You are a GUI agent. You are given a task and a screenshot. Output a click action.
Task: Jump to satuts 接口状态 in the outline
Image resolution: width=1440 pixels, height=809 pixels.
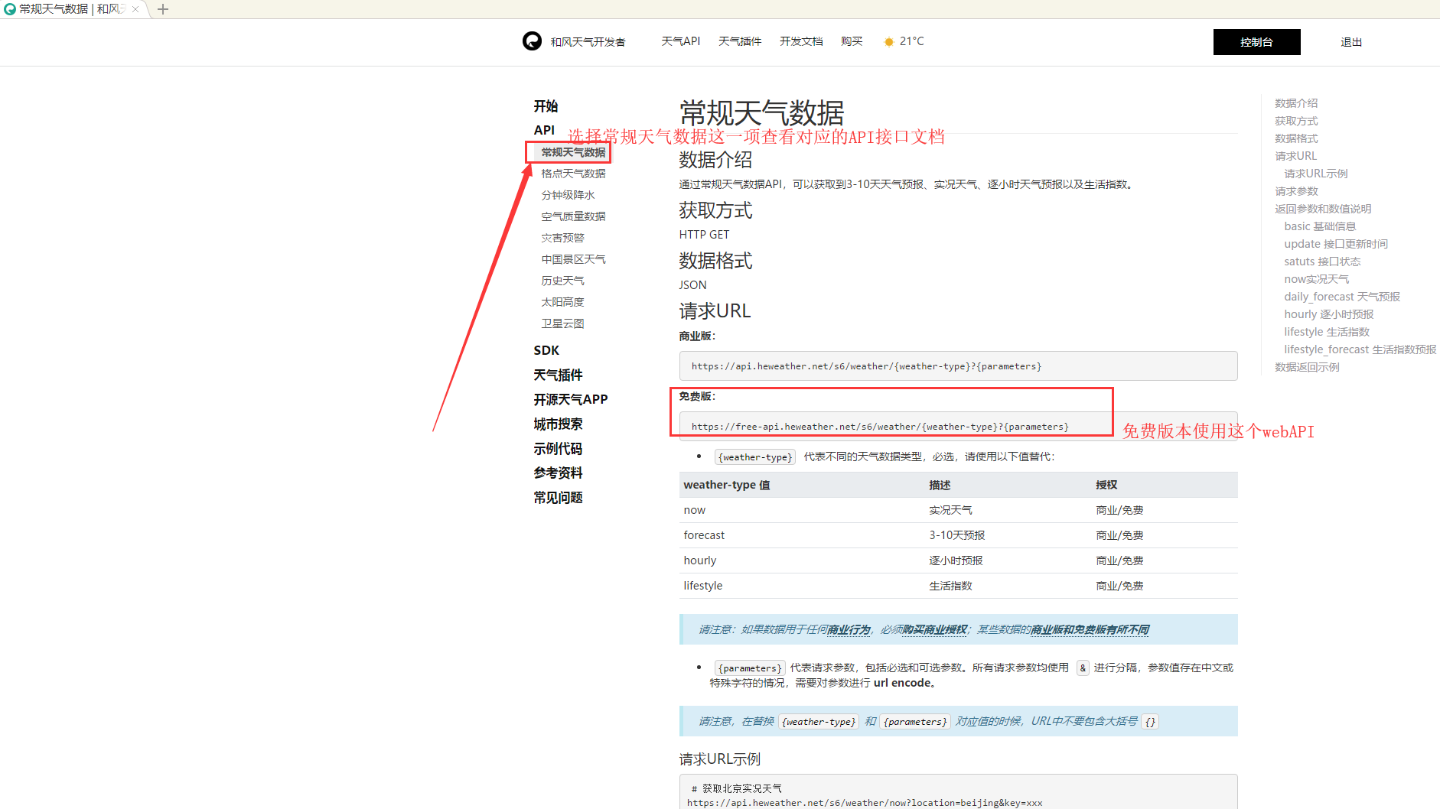pos(1322,262)
